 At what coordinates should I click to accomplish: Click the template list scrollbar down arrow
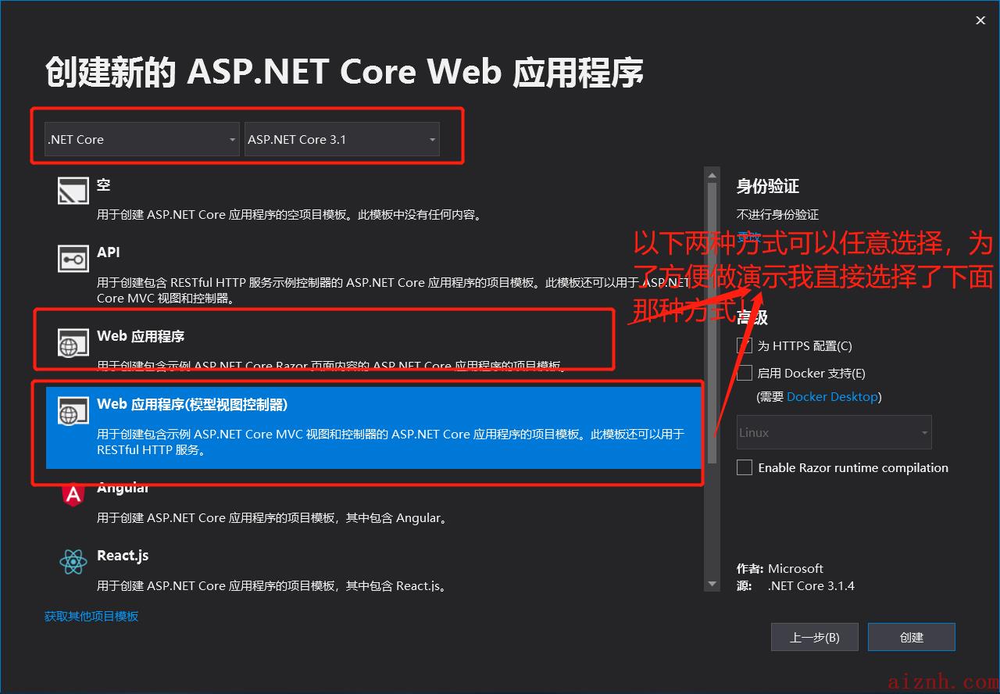(712, 584)
